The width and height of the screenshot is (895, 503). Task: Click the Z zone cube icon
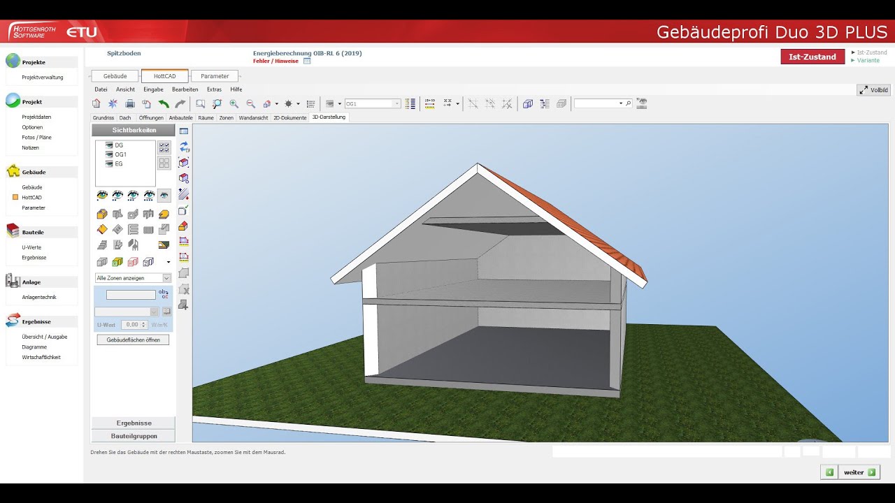point(148,262)
